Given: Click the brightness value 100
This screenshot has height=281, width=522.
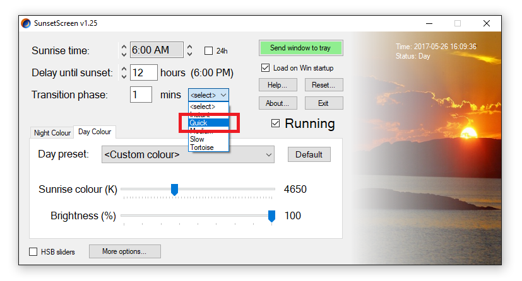Looking at the screenshot, I should pyautogui.click(x=293, y=215).
